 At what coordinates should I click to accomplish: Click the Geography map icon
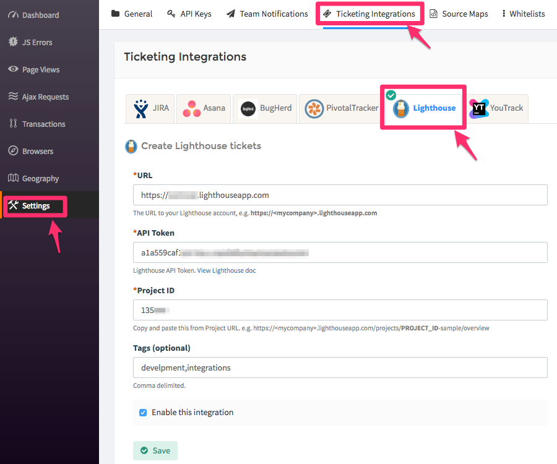(x=13, y=178)
